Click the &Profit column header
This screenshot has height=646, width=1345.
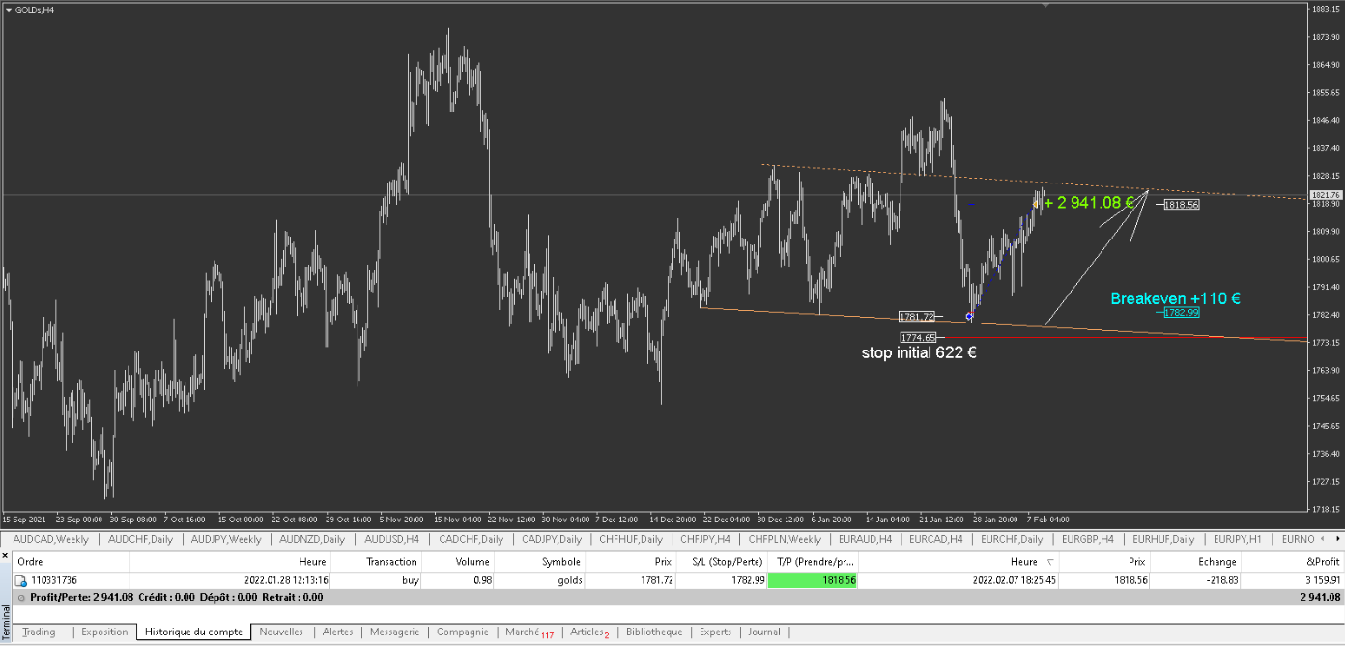pos(1323,561)
